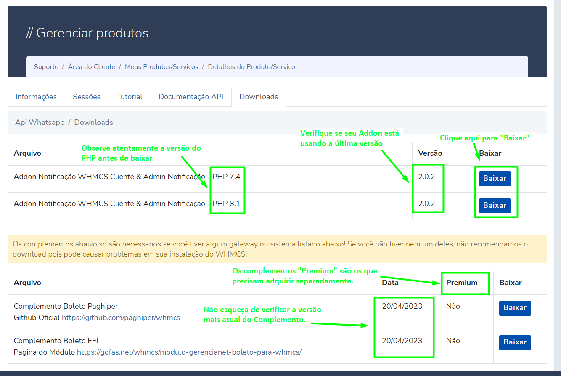Select the Addon Notificação PHP 8.1 row text
This screenshot has height=376, width=561.
pyautogui.click(x=127, y=204)
